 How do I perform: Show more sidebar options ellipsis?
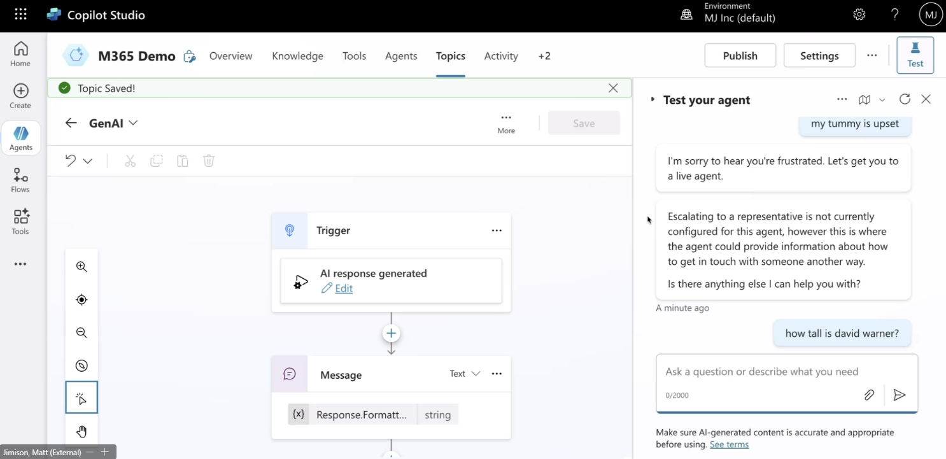[x=20, y=264]
